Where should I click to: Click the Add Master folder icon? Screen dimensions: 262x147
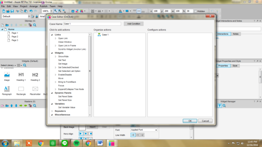tap(7, 106)
